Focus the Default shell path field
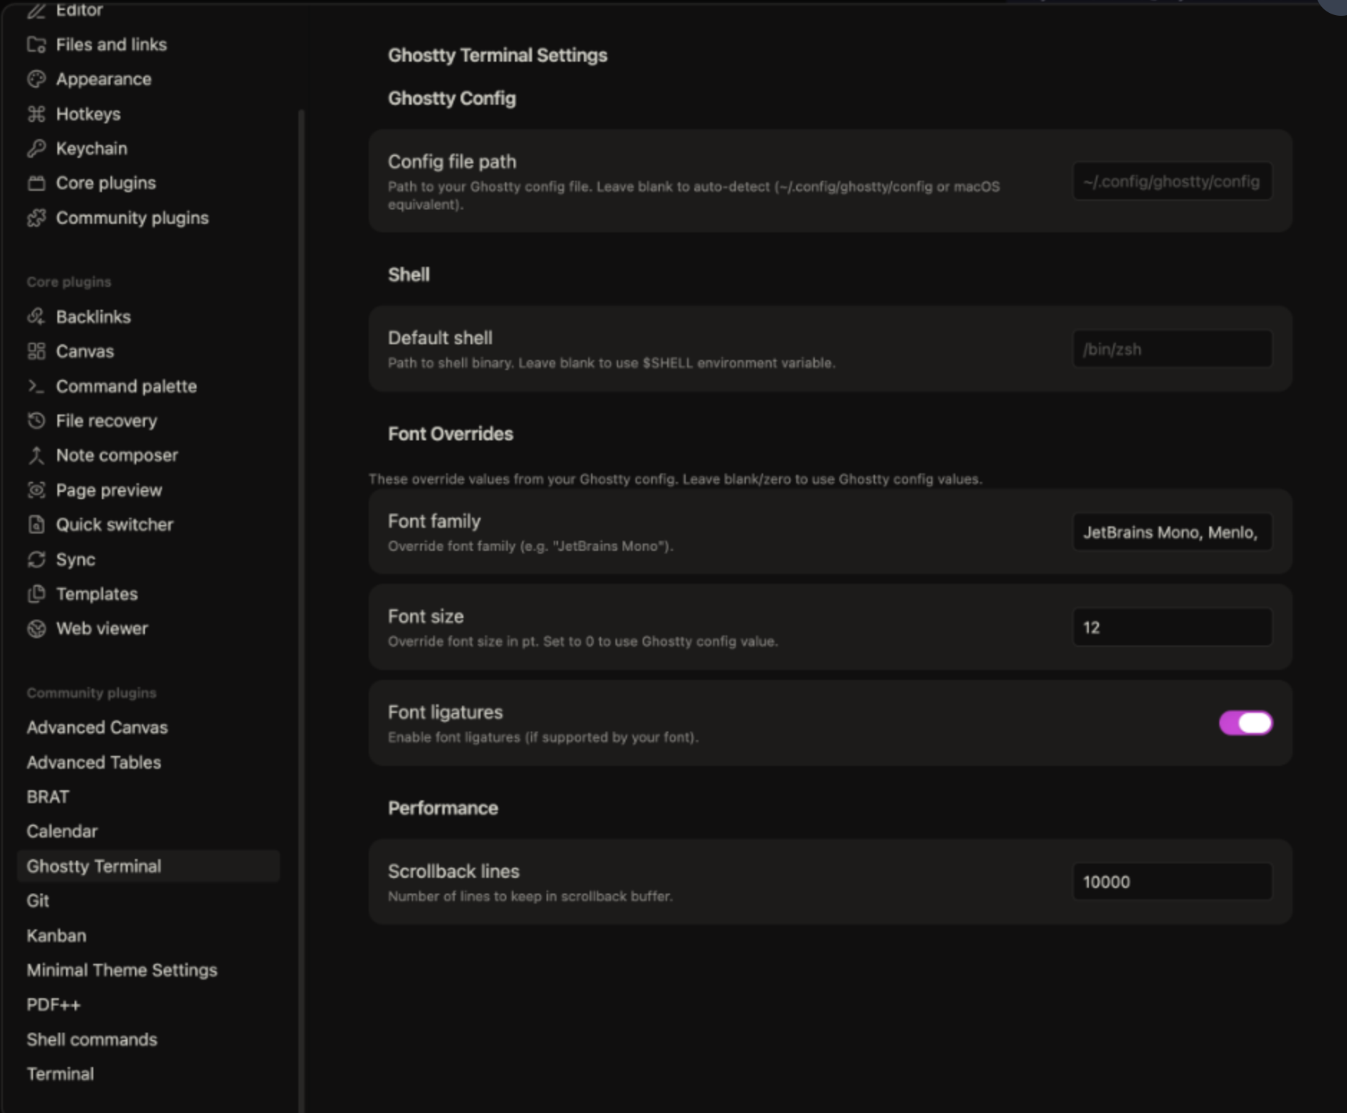 [1173, 349]
